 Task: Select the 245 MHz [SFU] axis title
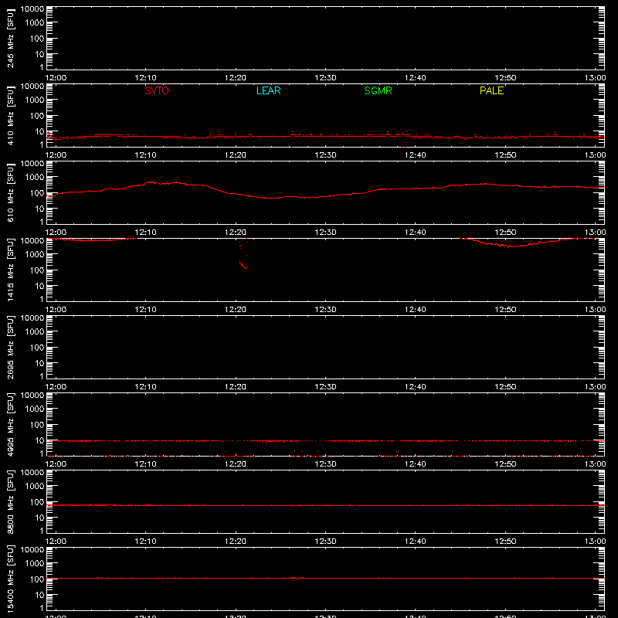click(10, 38)
